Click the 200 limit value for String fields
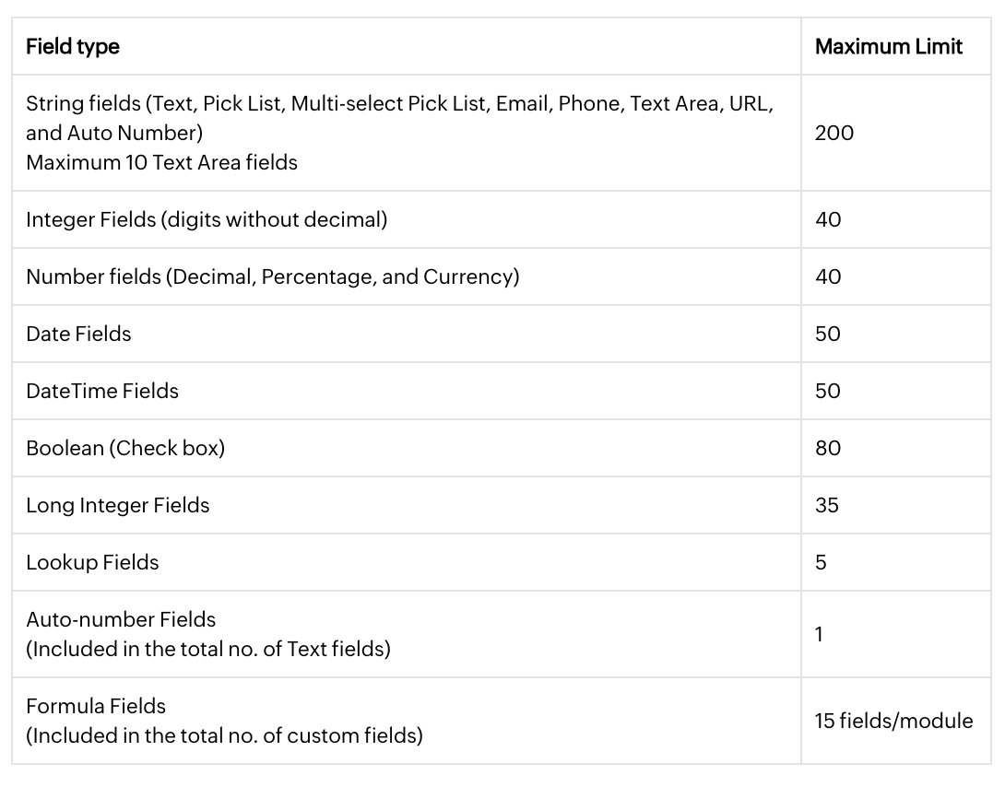The image size is (1005, 787). click(x=834, y=133)
